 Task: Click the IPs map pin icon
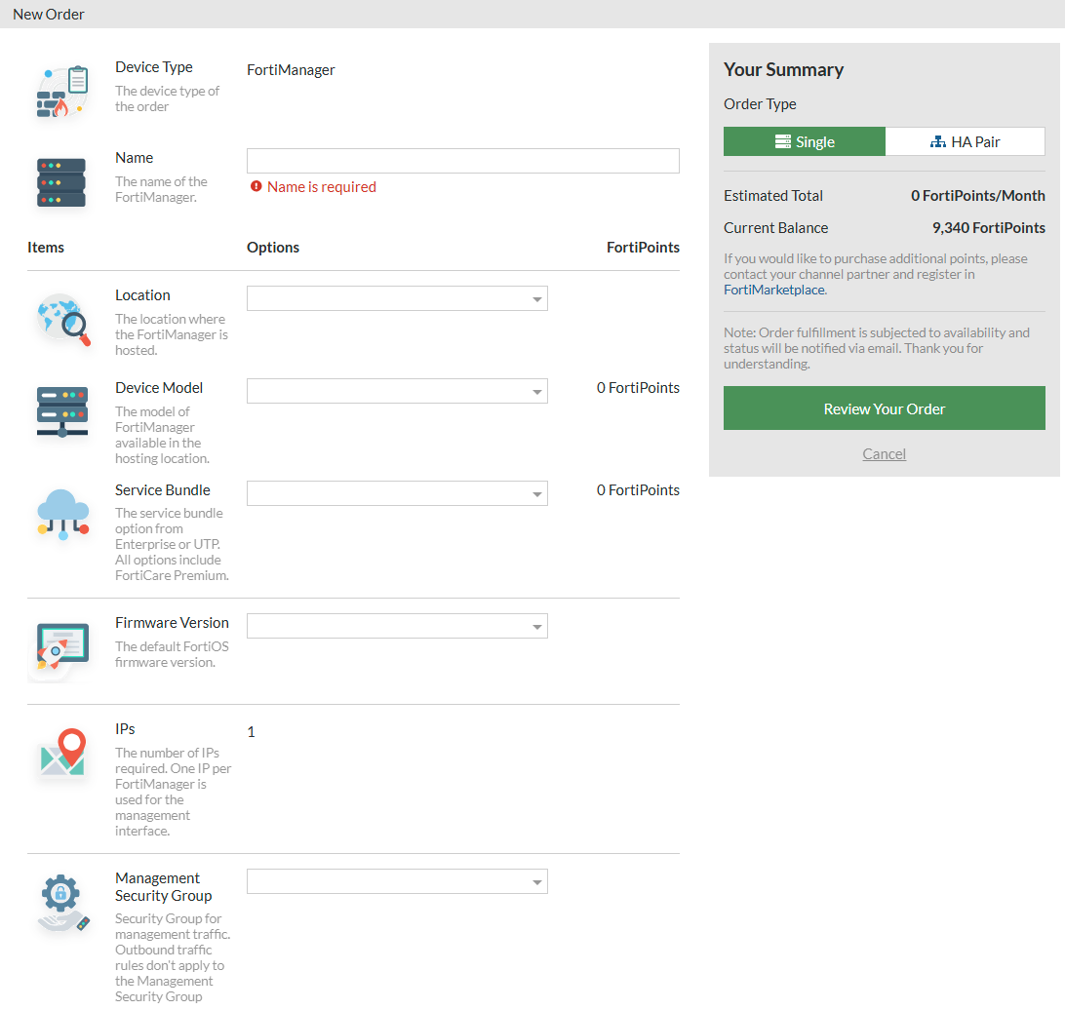tap(62, 752)
